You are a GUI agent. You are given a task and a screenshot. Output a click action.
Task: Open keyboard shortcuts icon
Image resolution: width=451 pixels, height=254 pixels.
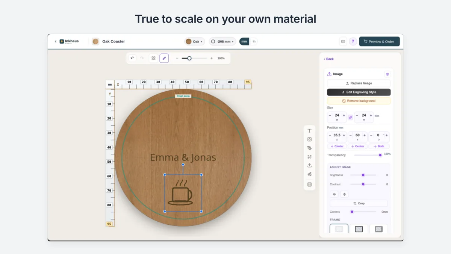(343, 41)
